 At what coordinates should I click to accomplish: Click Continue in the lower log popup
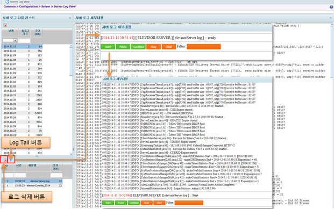point(134,203)
